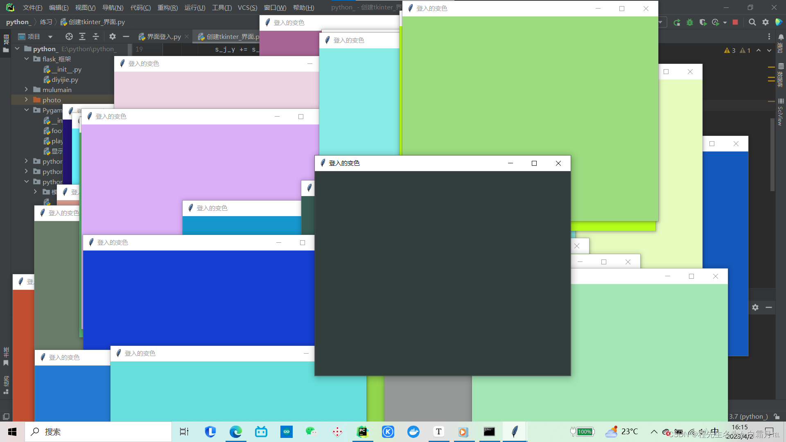Expand all project tree nodes icon
The image size is (786, 442).
(82, 37)
